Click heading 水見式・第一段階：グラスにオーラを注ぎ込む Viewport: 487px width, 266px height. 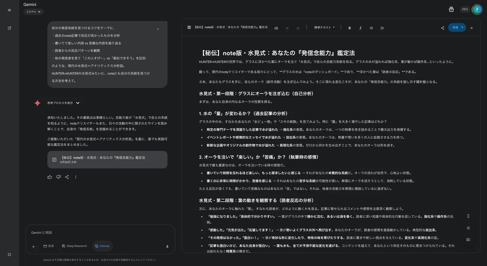tap(256, 94)
